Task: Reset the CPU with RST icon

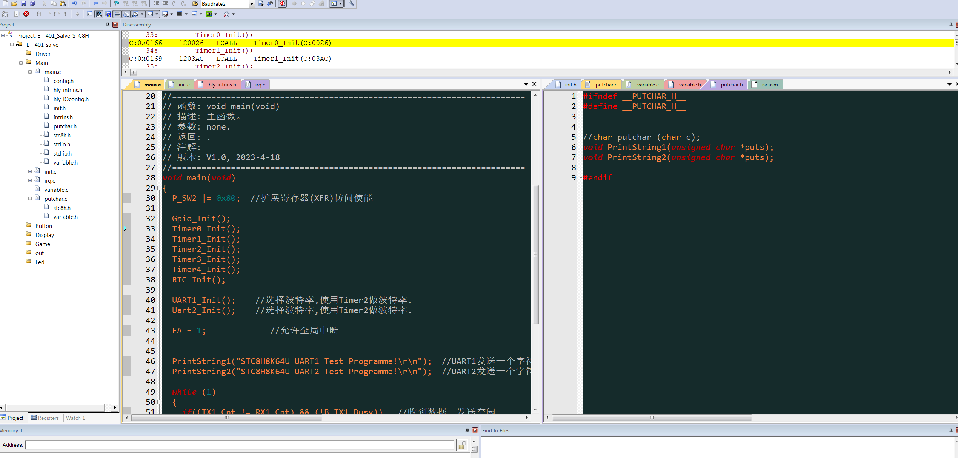Action: [5, 14]
